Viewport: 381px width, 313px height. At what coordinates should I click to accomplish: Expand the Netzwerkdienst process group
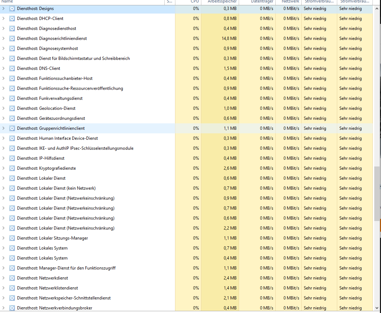pyautogui.click(x=4, y=278)
